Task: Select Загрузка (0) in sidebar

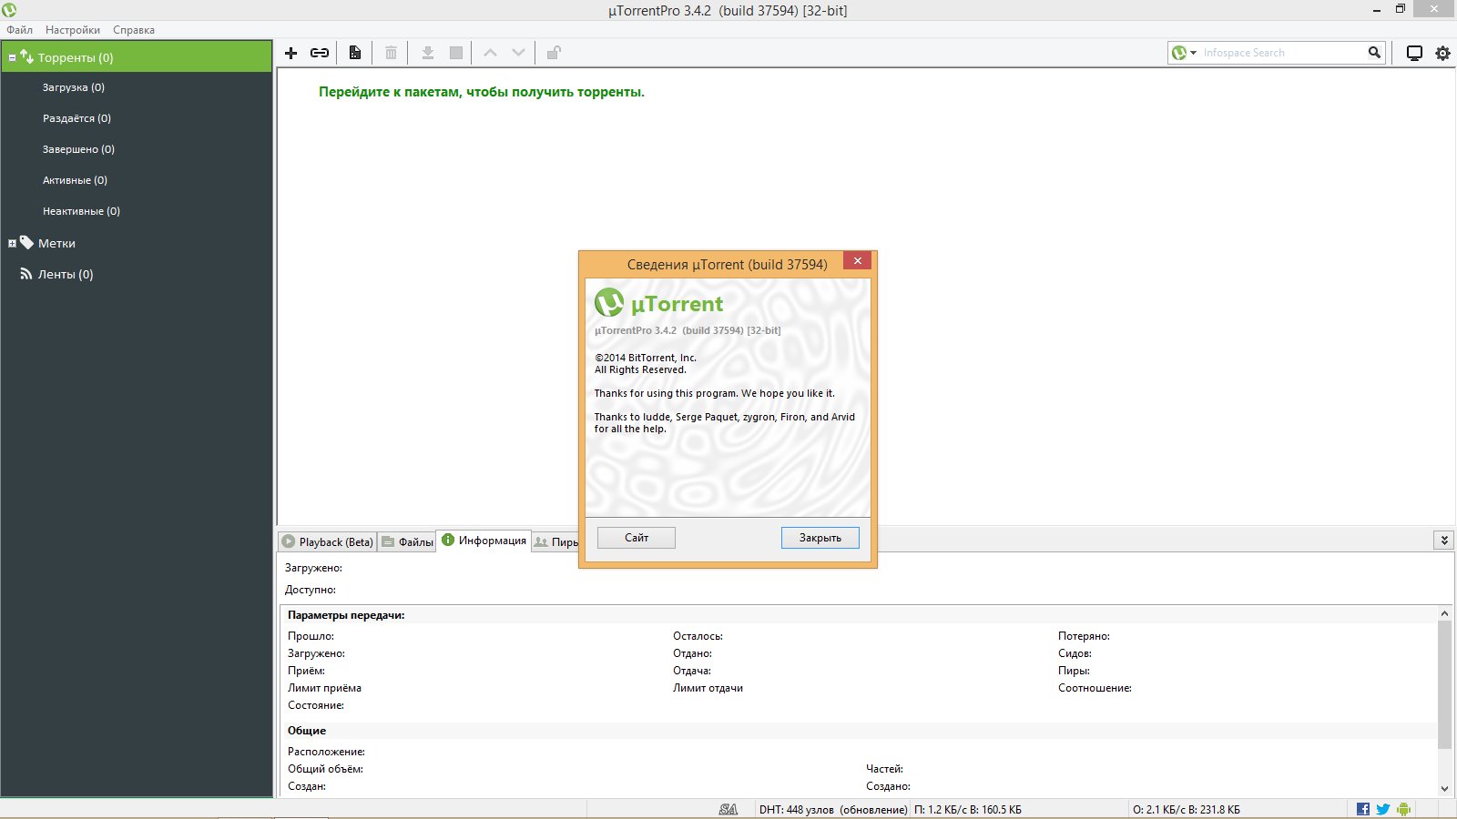Action: (x=74, y=87)
